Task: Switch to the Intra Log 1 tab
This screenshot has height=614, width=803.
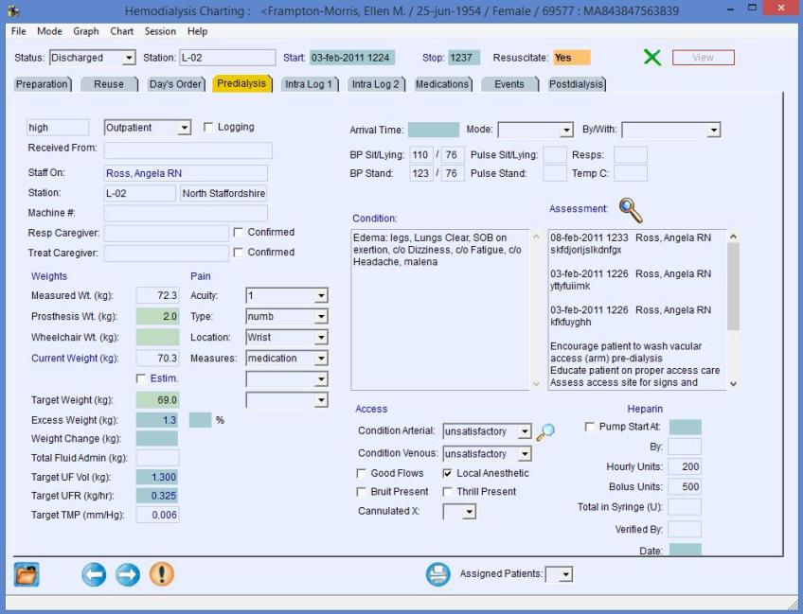Action: click(309, 84)
